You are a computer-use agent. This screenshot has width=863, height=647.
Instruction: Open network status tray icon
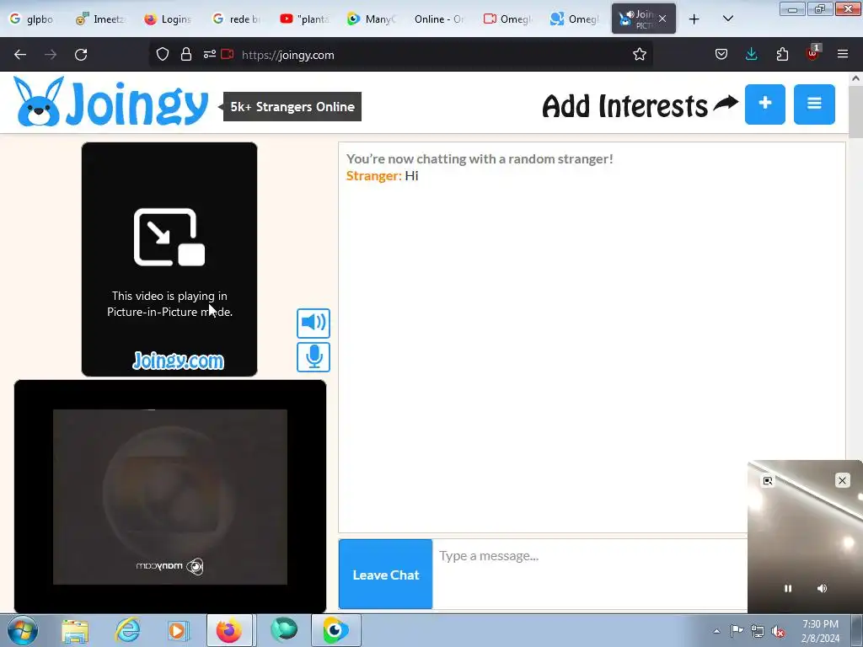tap(758, 631)
